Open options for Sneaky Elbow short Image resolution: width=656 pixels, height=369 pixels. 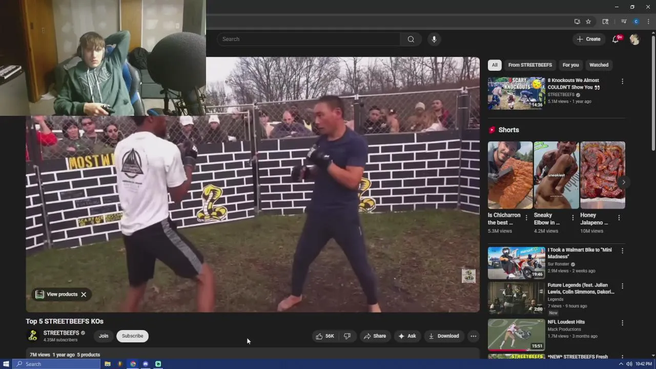point(572,218)
